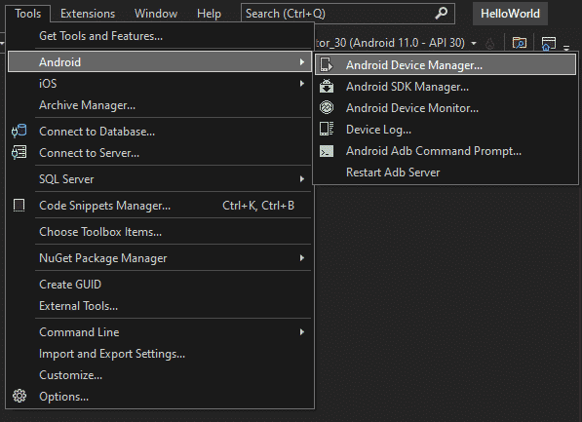This screenshot has height=422, width=582.
Task: Focus the Search (Ctrl+Q) box
Action: [x=348, y=14]
